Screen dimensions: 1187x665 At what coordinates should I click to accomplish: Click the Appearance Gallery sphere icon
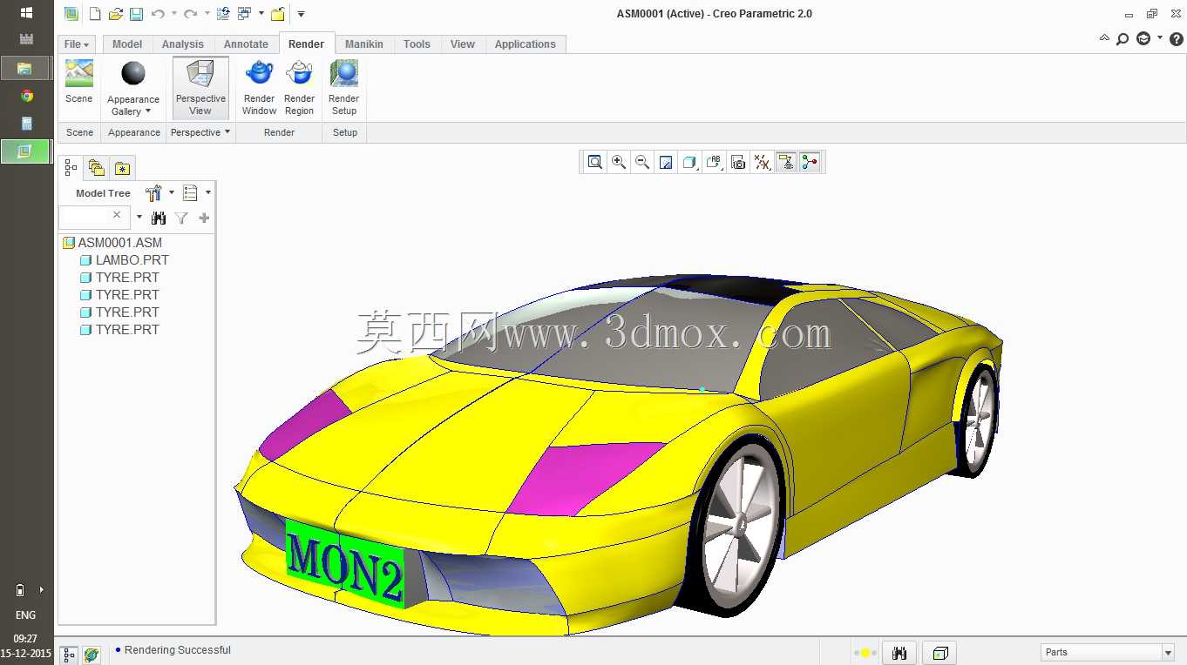coord(133,74)
